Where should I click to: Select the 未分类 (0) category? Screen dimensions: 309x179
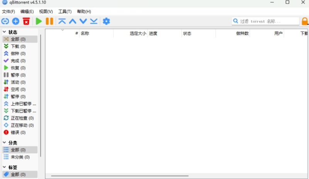click(20, 157)
